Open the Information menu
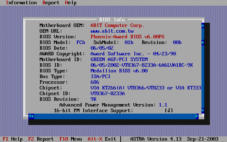Screen dimensions: 227x142 (x=21, y=3)
